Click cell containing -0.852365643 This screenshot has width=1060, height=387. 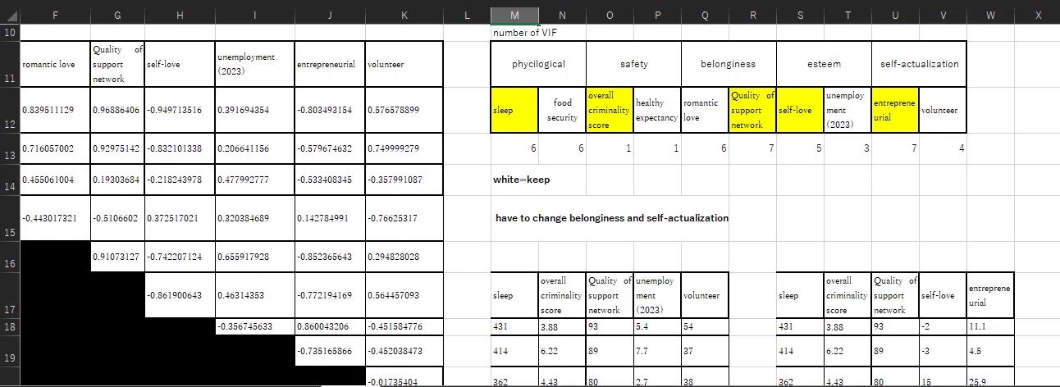[x=329, y=257]
